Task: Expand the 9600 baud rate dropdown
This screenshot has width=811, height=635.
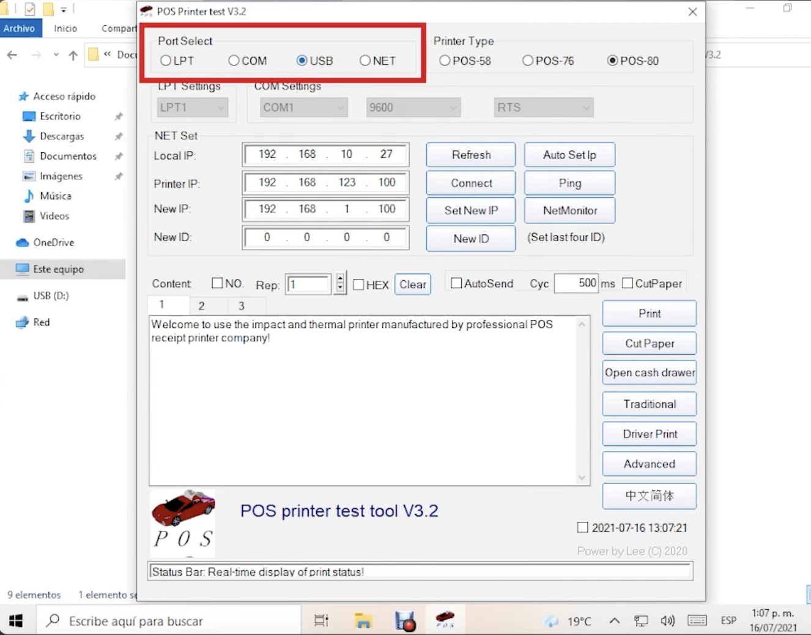Action: 413,108
